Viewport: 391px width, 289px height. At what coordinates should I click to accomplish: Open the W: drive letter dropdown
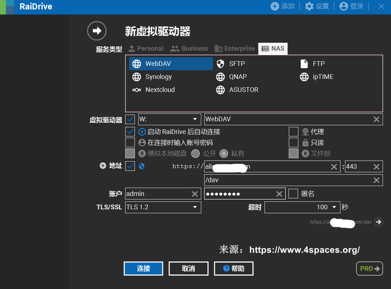tap(194, 119)
